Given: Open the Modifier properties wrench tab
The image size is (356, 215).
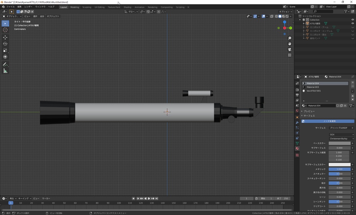Looking at the screenshot, I should pyautogui.click(x=297, y=123).
